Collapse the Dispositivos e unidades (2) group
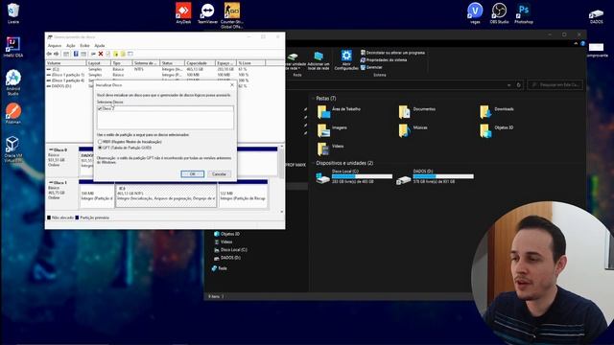 coord(314,163)
